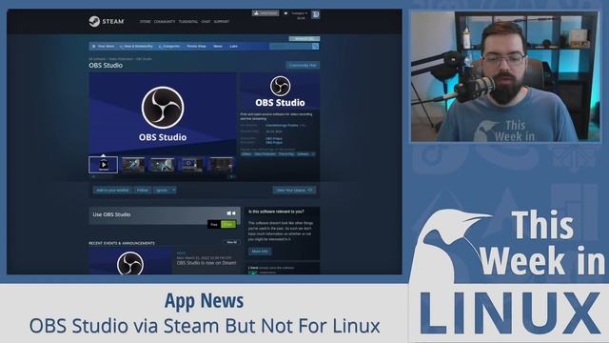Click the Steam logo
This screenshot has height=343, width=609.
tap(106, 21)
